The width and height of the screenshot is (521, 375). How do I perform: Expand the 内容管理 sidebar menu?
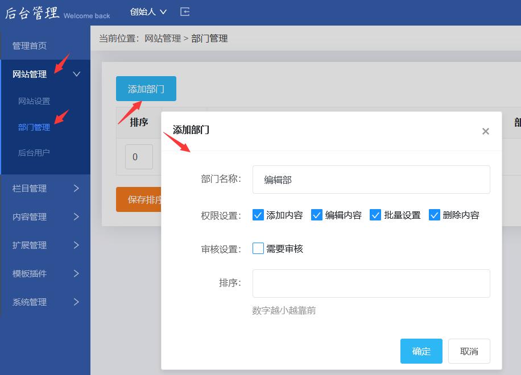pyautogui.click(x=46, y=217)
